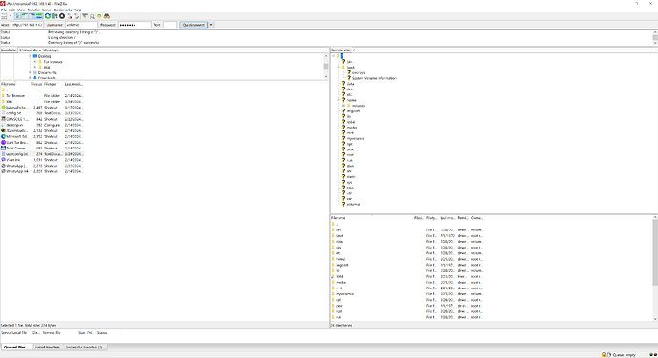Sort remote files by Permissions column header
The image size is (658, 358).
click(x=463, y=218)
